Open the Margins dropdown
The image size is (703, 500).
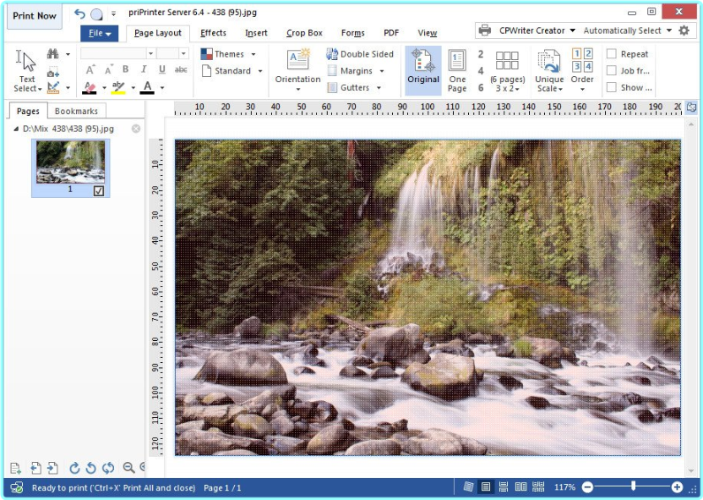click(356, 71)
